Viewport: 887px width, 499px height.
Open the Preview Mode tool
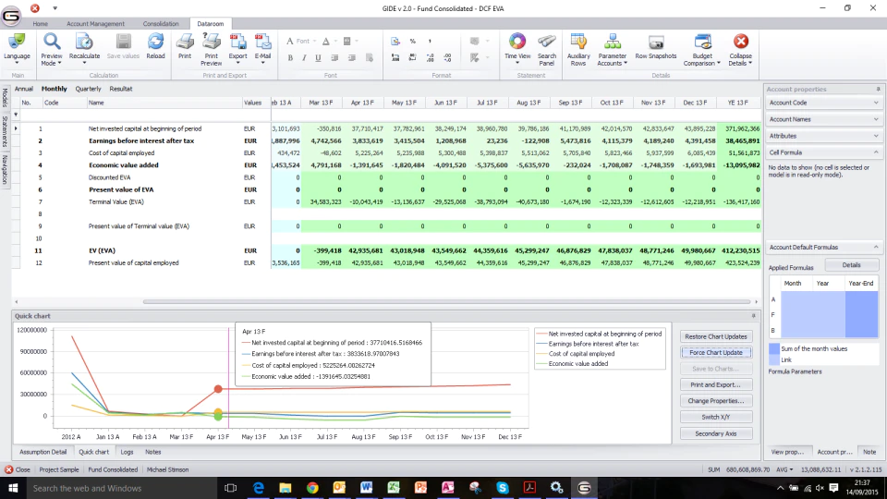(x=52, y=48)
